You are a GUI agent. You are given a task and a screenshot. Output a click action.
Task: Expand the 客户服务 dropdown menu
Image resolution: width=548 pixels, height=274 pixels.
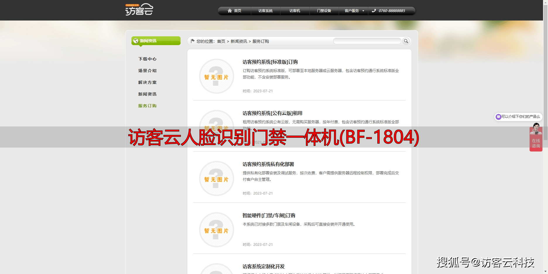click(x=354, y=11)
